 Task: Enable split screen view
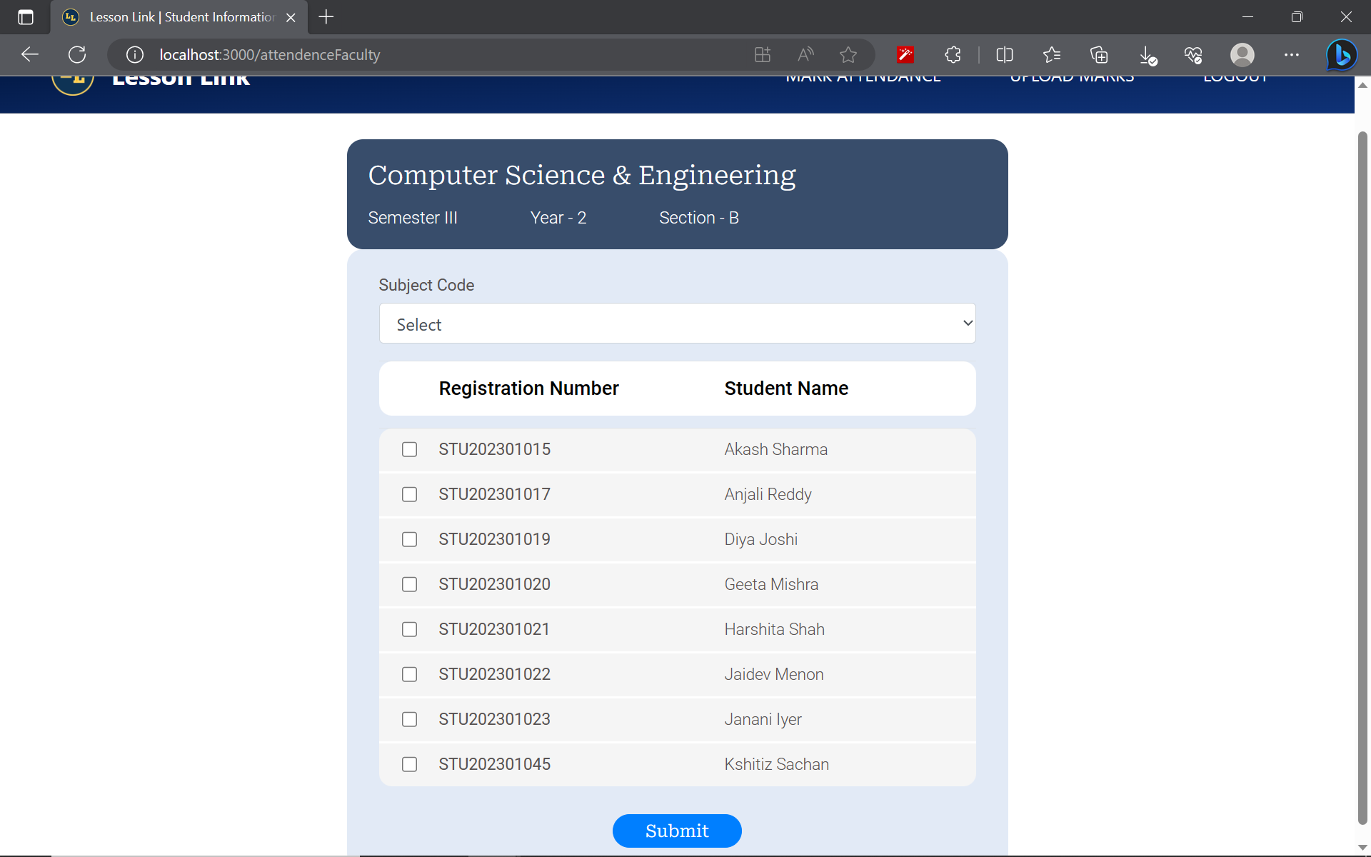pyautogui.click(x=1005, y=54)
